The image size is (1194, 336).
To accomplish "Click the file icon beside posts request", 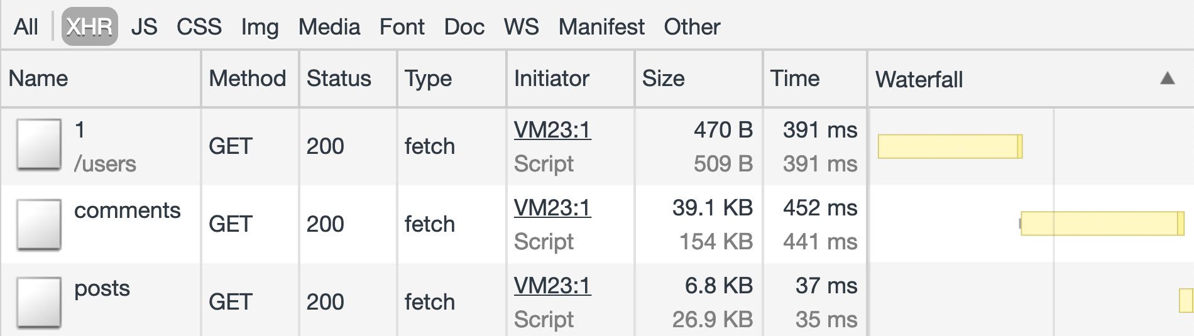I will tap(39, 303).
